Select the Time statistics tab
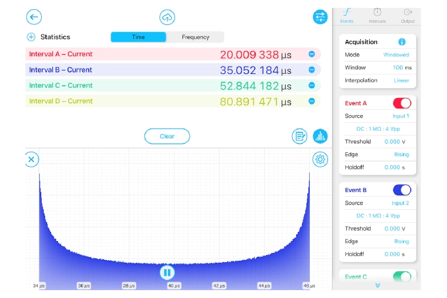This screenshot has height=298, width=447. click(139, 37)
